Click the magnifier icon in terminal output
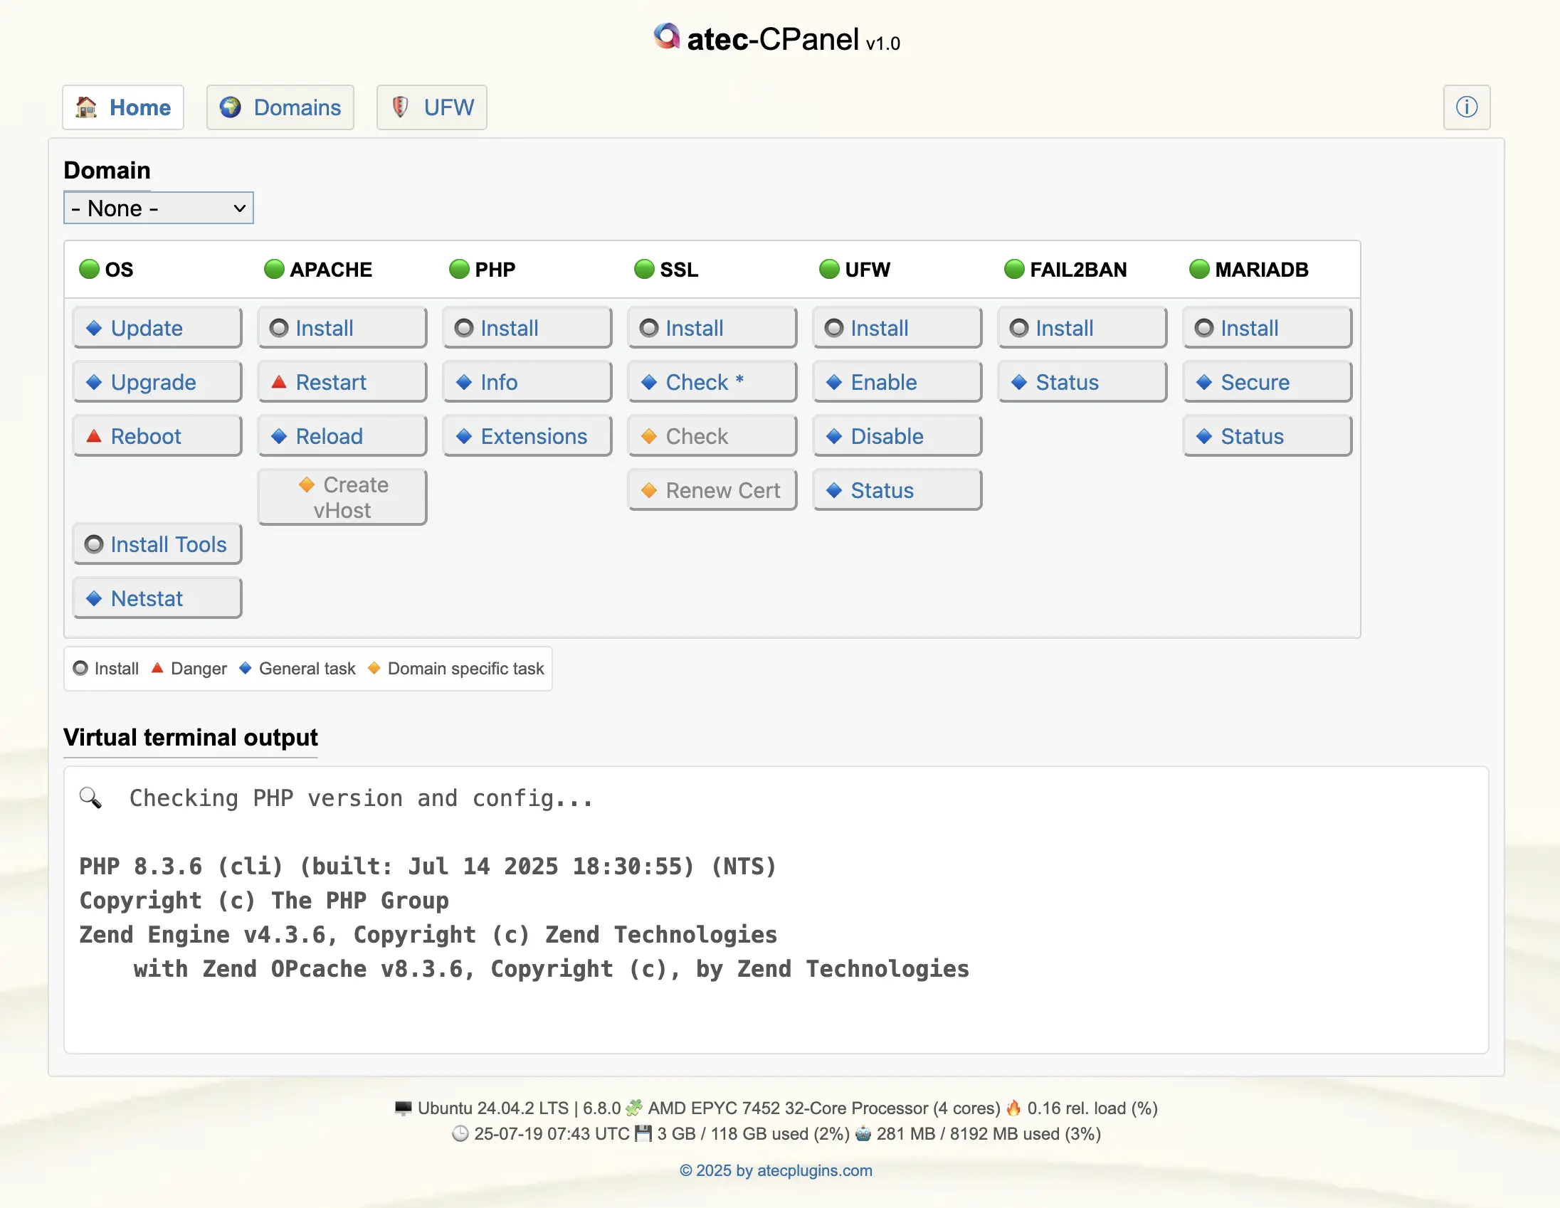Image resolution: width=1560 pixels, height=1208 pixels. coord(90,798)
